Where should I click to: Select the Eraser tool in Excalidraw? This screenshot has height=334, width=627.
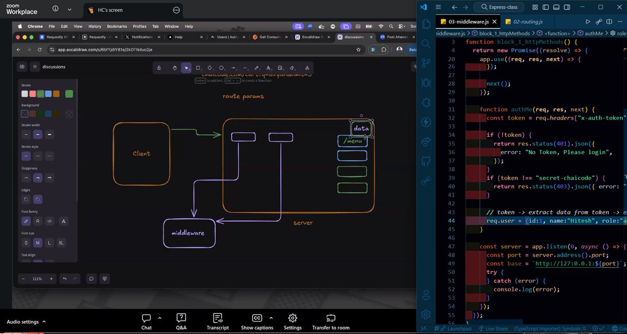pyautogui.click(x=292, y=68)
